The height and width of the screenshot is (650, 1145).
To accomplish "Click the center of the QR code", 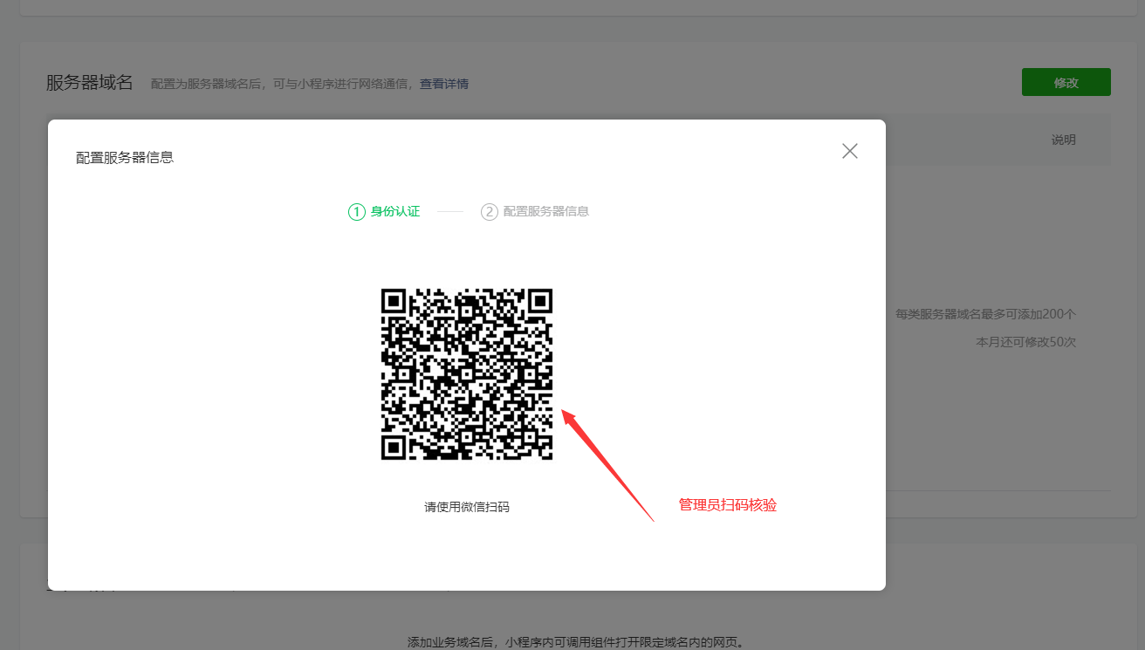I will [x=467, y=374].
